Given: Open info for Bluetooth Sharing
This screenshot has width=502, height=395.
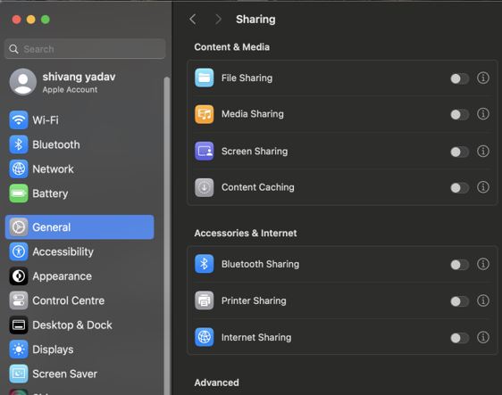Looking at the screenshot, I should coord(482,264).
